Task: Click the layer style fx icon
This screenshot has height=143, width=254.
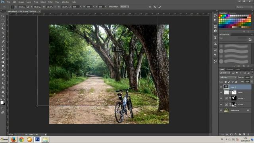Action: 227,134
